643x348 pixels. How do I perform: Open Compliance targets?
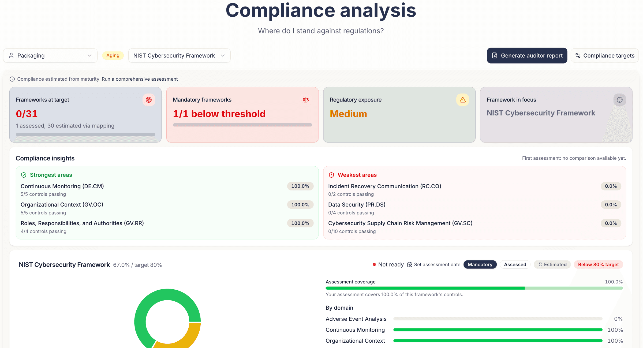605,55
